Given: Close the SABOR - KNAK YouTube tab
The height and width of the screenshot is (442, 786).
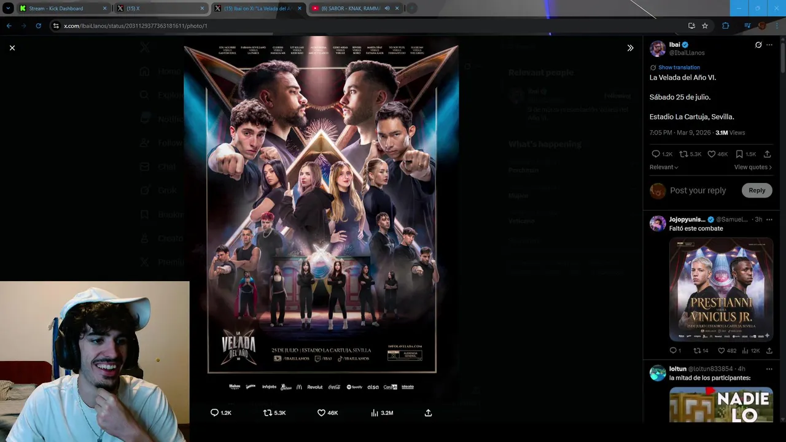Looking at the screenshot, I should pyautogui.click(x=397, y=9).
